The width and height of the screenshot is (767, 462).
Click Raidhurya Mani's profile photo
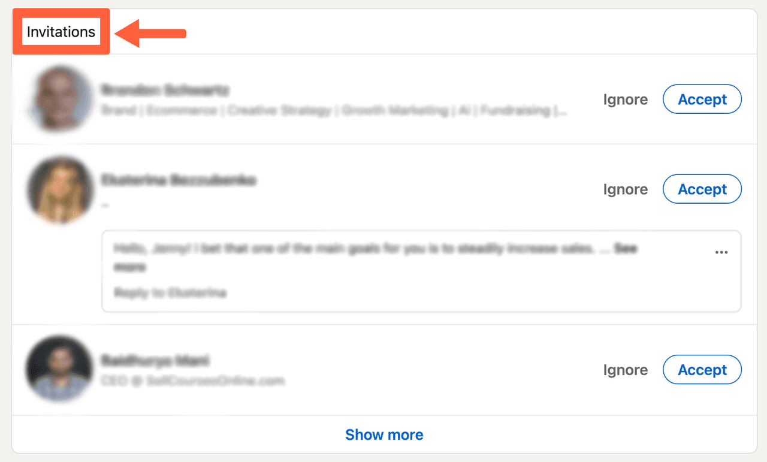click(60, 370)
